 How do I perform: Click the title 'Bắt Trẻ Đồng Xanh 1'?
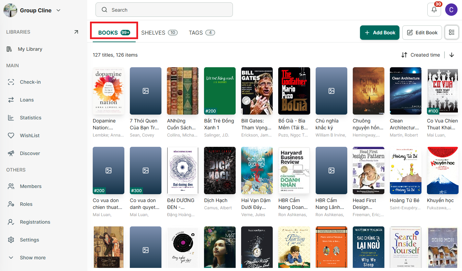point(219,124)
